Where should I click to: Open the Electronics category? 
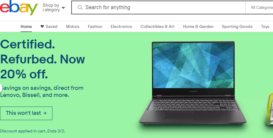(121, 26)
